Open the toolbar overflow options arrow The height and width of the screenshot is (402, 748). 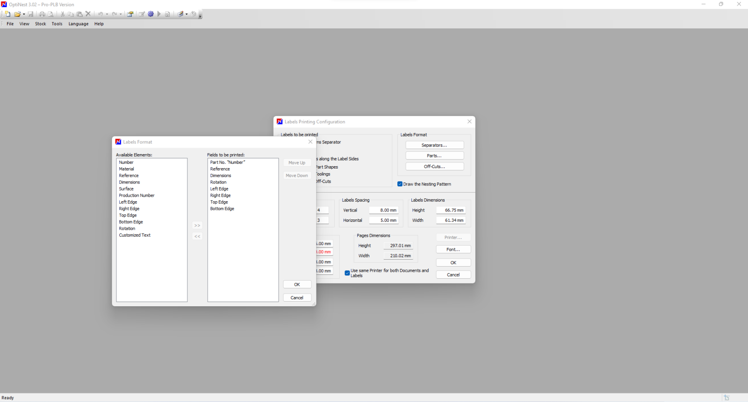pos(200,16)
